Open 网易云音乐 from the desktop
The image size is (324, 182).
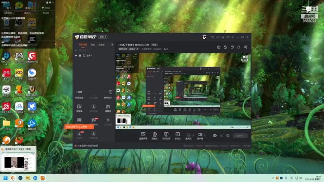(6, 108)
